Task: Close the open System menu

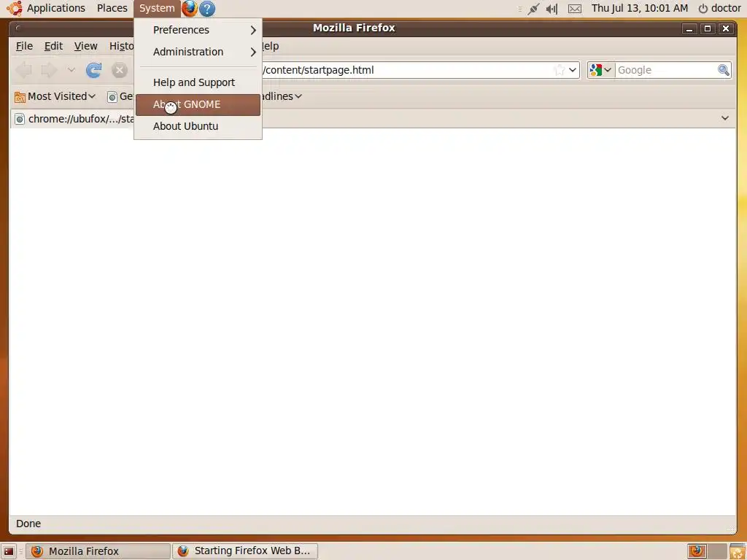Action: [x=157, y=8]
